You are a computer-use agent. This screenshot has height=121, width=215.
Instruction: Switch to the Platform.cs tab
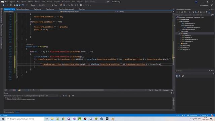coord(37,9)
